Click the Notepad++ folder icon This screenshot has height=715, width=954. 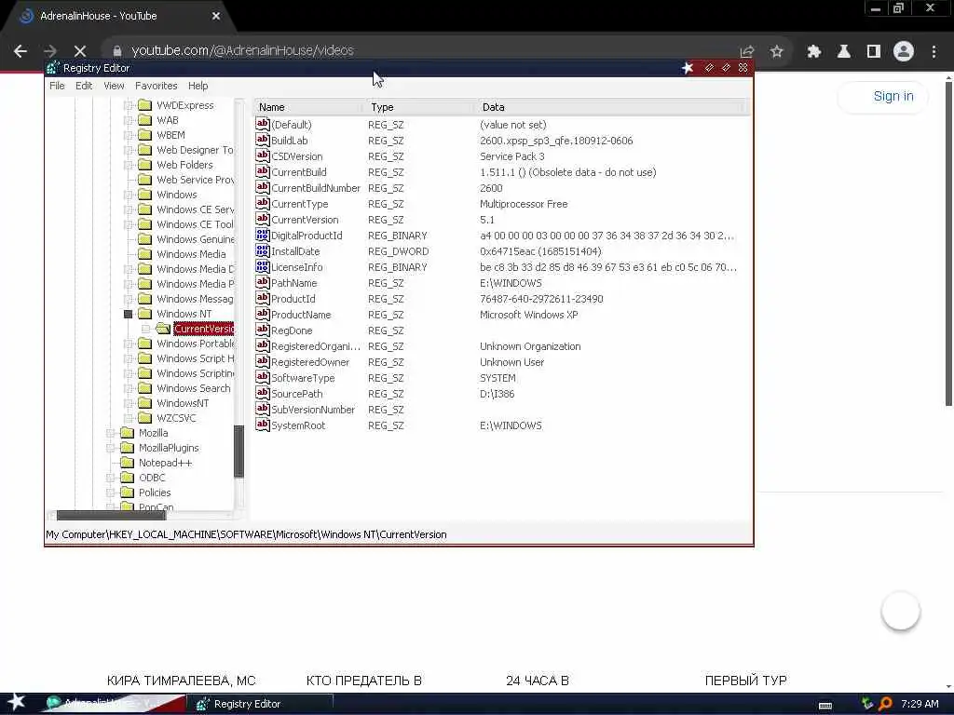pos(127,463)
